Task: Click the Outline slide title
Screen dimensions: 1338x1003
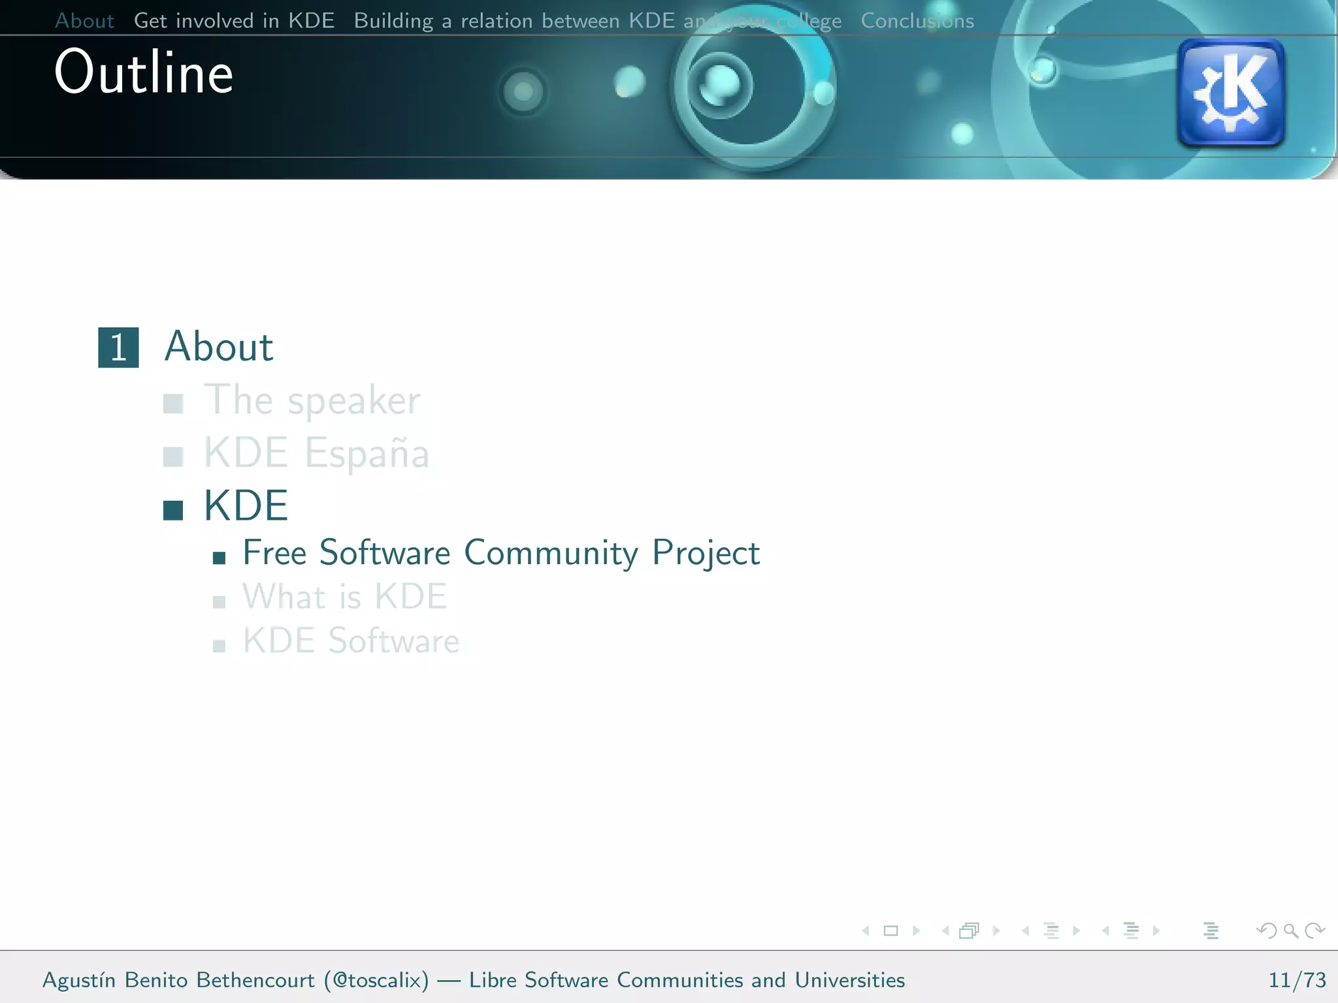Action: point(144,72)
